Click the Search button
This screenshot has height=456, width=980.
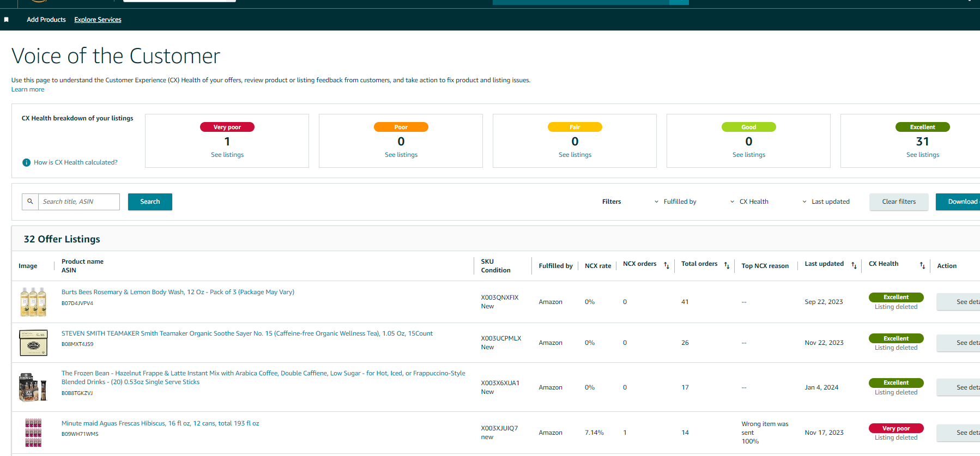pyautogui.click(x=150, y=202)
